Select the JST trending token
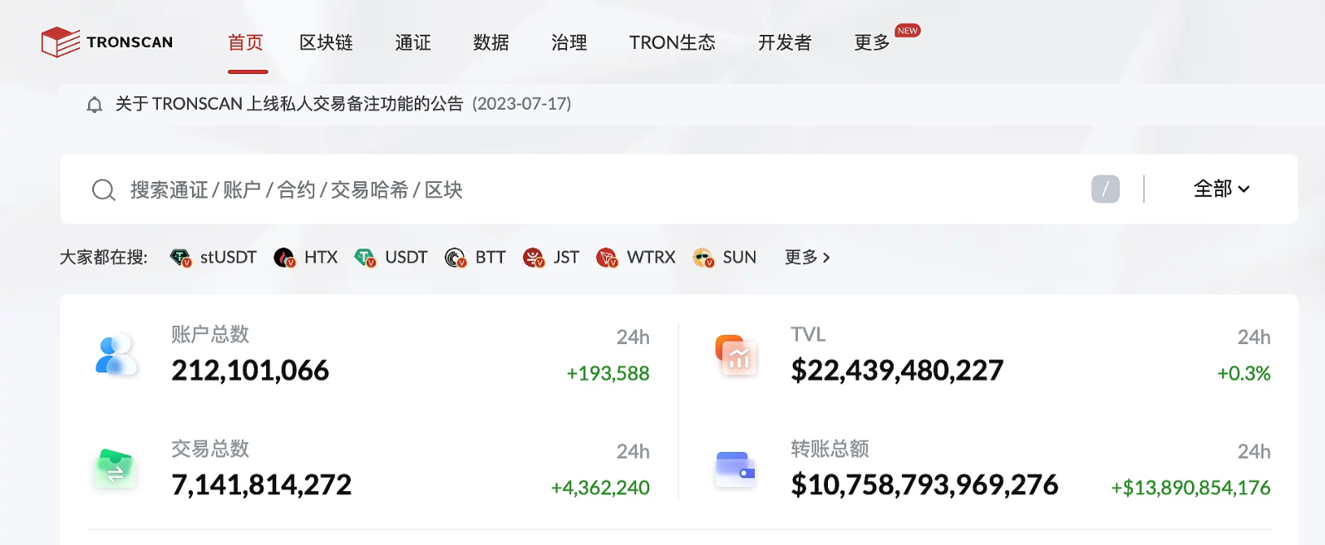 click(x=566, y=258)
